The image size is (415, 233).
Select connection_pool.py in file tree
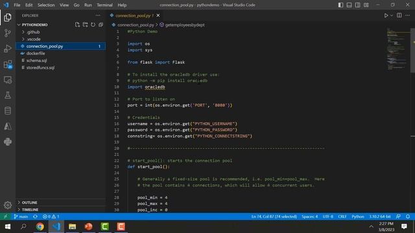pyautogui.click(x=61, y=46)
